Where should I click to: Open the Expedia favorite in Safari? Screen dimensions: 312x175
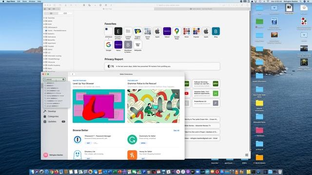(x=118, y=31)
